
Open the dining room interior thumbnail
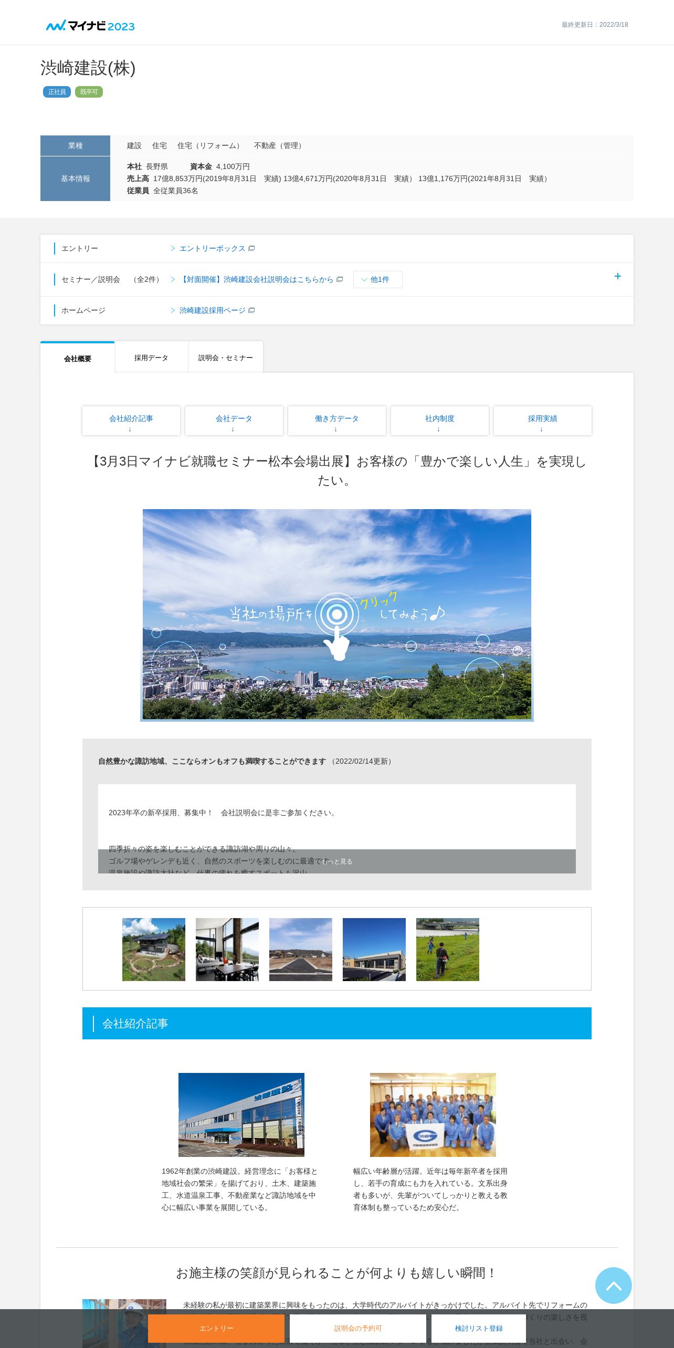[x=227, y=949]
